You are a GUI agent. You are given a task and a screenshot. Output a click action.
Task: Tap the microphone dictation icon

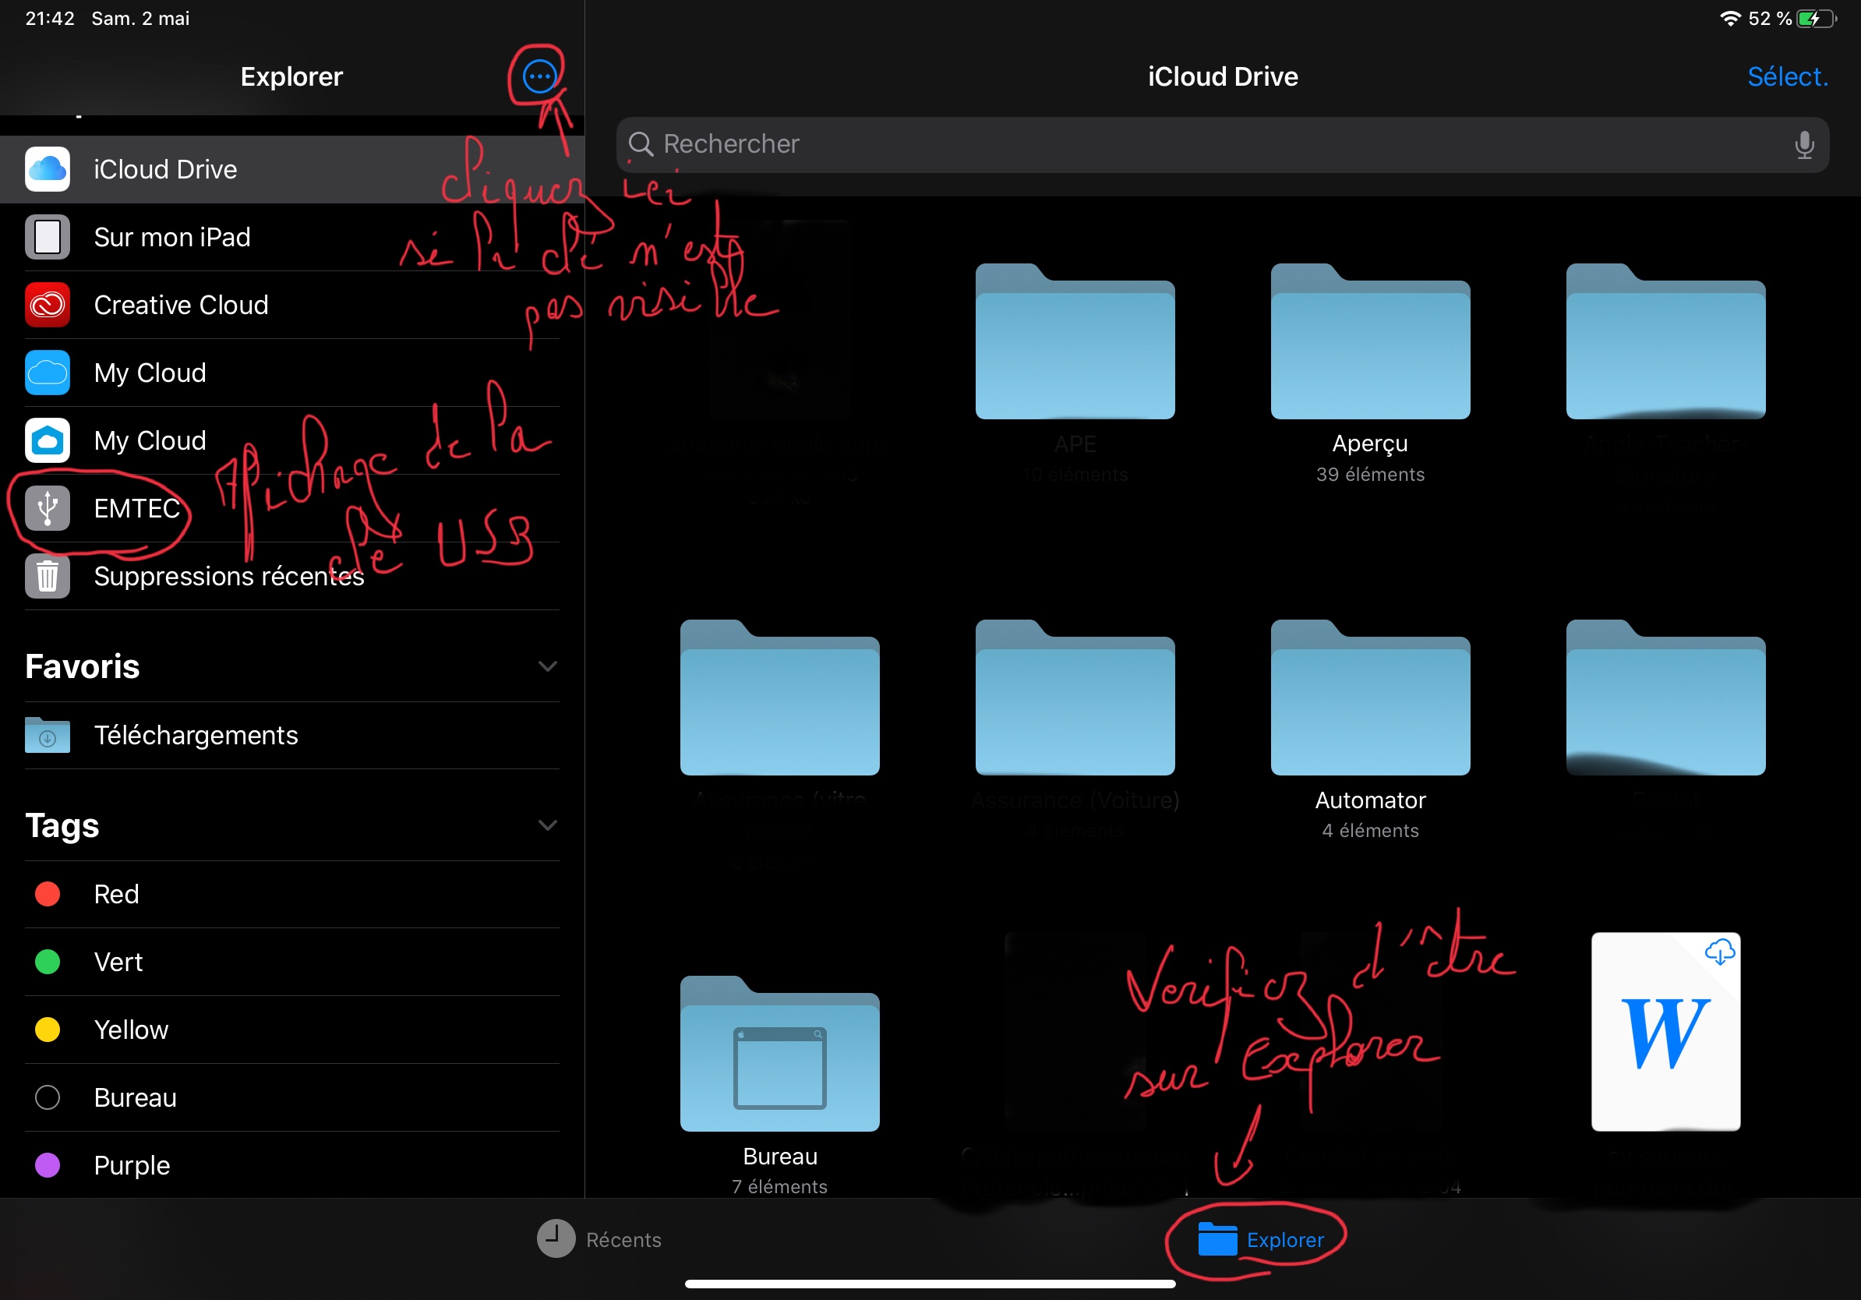click(x=1803, y=144)
